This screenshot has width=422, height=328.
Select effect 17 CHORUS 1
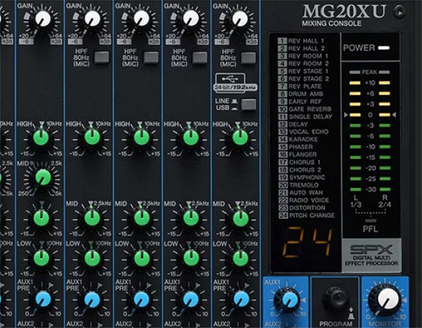point(300,162)
